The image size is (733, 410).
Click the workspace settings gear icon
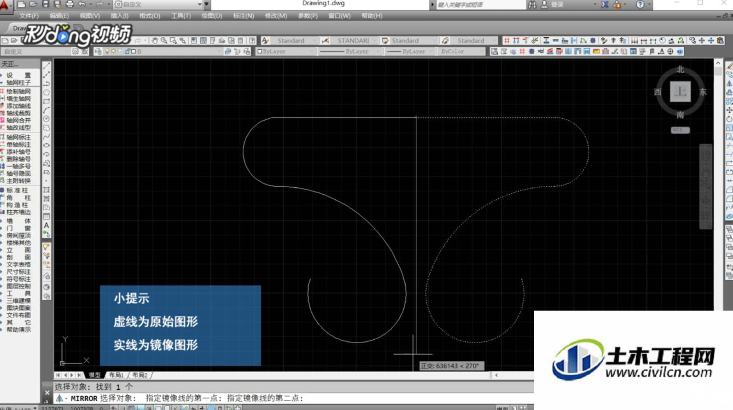[x=76, y=52]
